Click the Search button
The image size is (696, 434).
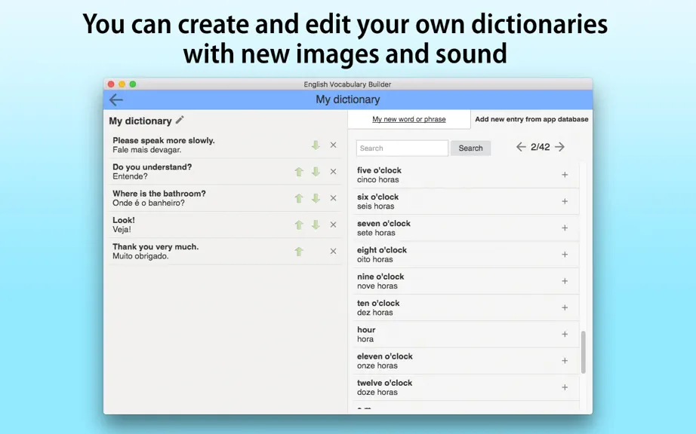coord(470,148)
